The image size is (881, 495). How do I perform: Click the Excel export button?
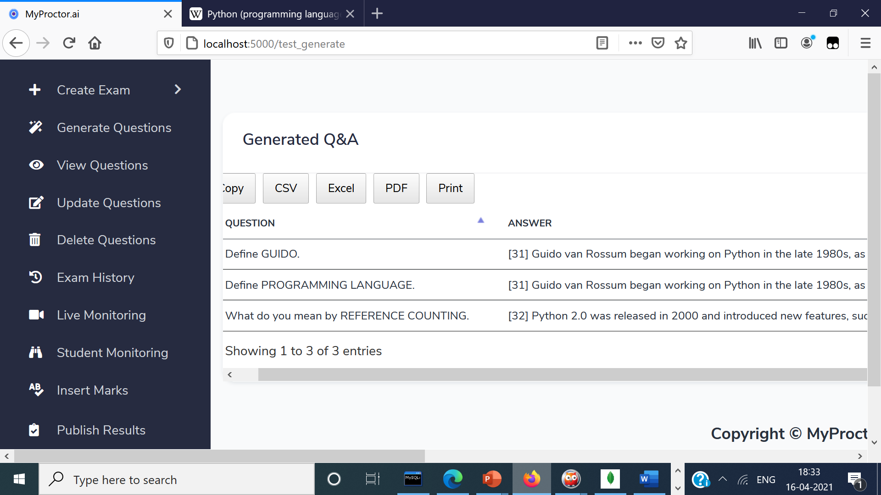click(x=340, y=188)
